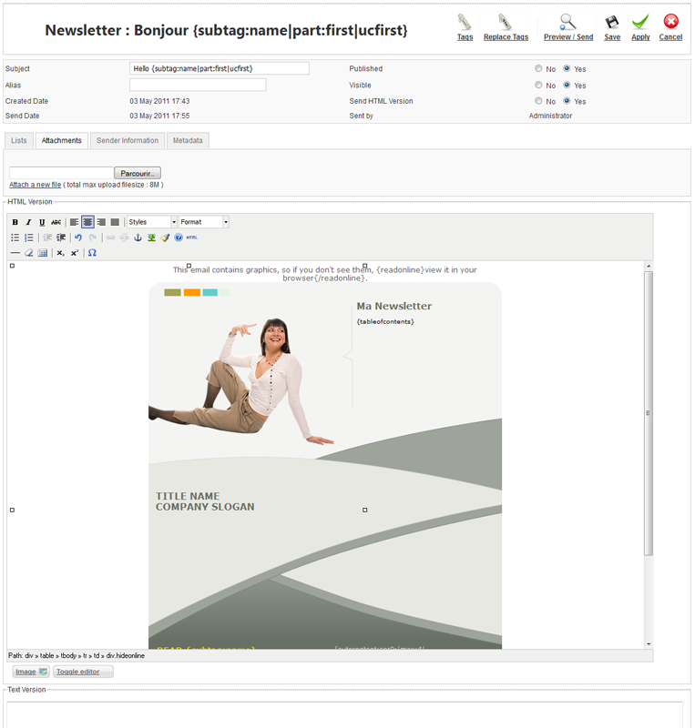The height and width of the screenshot is (728, 695).
Task: Switch to the Sender Information tab
Action: pyautogui.click(x=128, y=140)
